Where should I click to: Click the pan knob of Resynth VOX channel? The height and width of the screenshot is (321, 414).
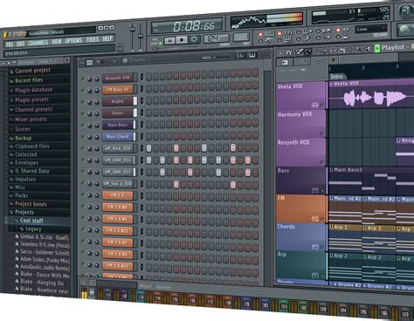coord(90,79)
